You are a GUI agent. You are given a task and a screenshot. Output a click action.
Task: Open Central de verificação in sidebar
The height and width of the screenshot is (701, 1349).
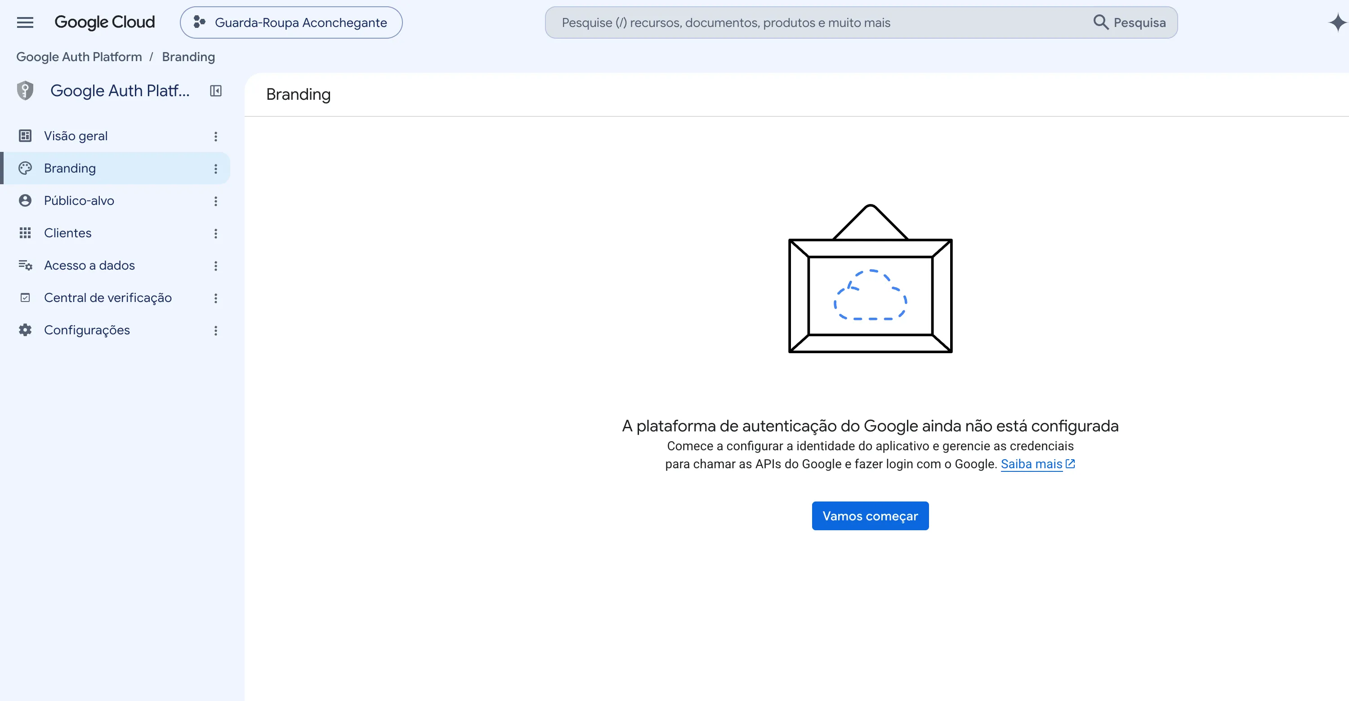pyautogui.click(x=115, y=298)
